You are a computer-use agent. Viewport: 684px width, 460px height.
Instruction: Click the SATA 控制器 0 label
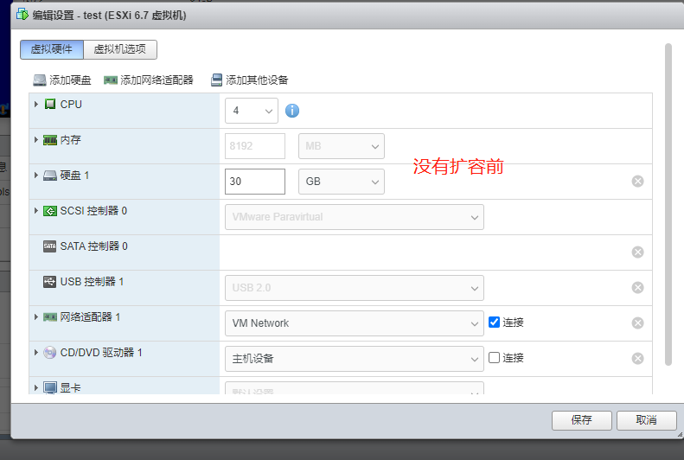point(93,246)
